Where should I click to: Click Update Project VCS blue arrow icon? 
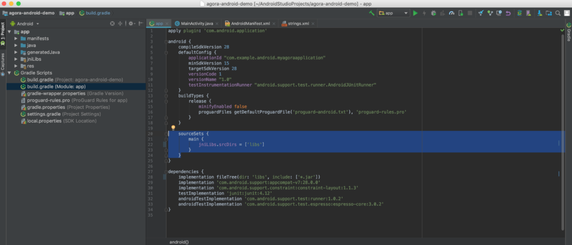pyautogui.click(x=481, y=13)
